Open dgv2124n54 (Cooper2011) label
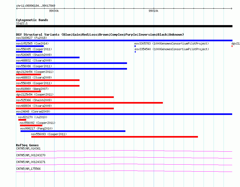Screen dimensions: 240x187 (x=35, y=72)
